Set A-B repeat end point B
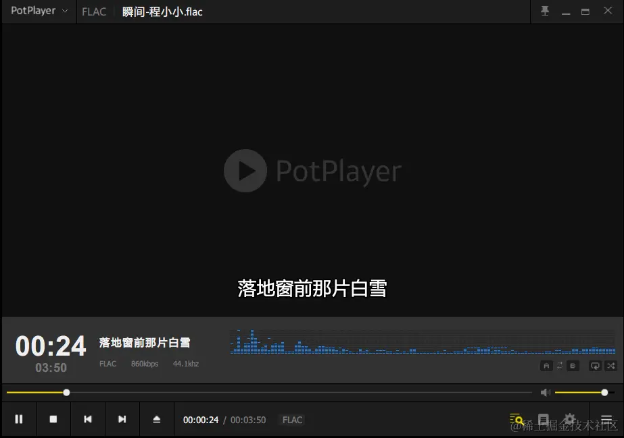Screen dimensions: 624x438 [573, 366]
